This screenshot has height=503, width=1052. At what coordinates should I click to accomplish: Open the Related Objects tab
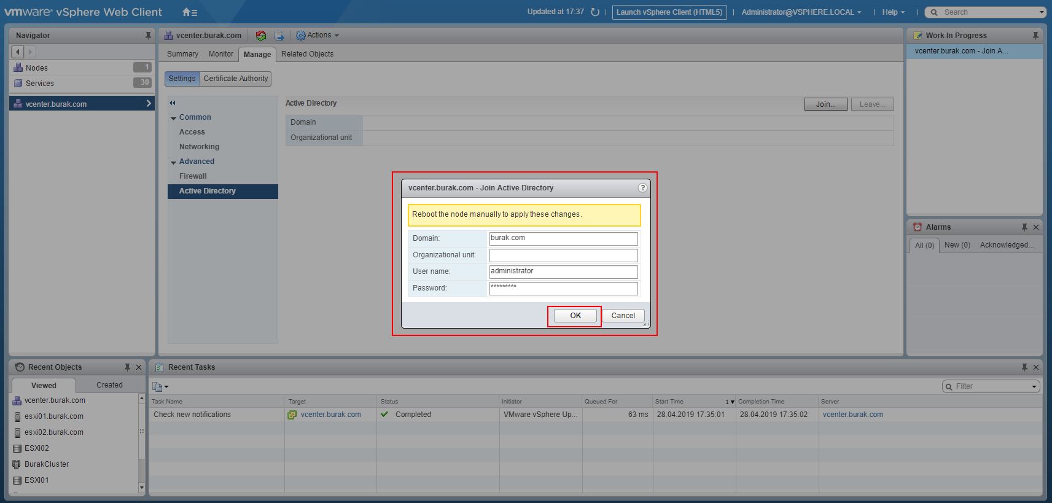click(x=307, y=54)
